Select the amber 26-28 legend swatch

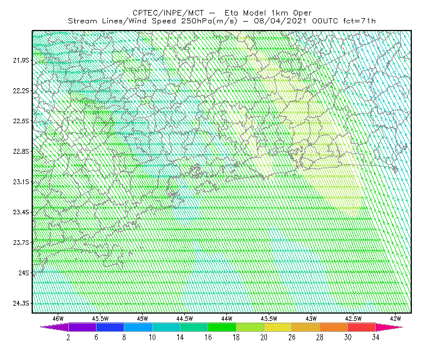306,327
